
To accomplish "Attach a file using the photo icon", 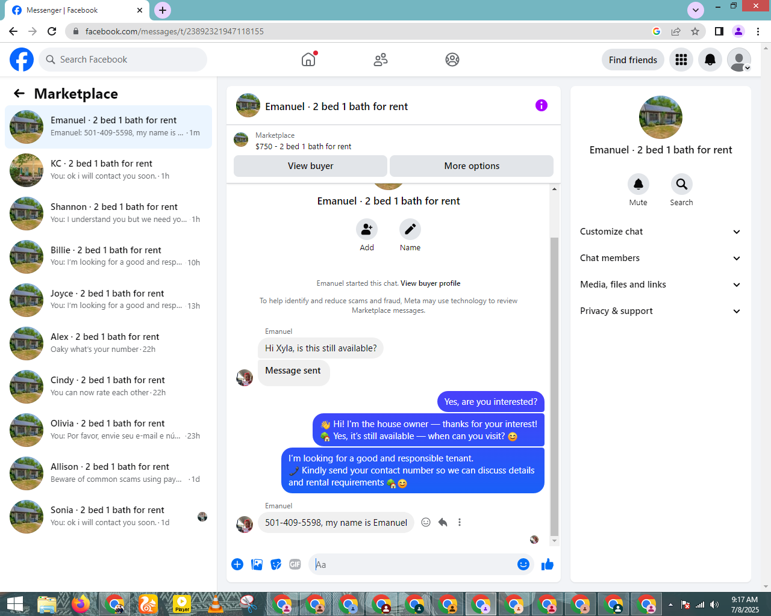I will click(257, 564).
